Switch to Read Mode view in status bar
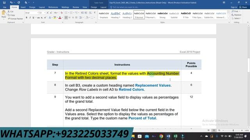This screenshot has width=250, height=140. (x=208, y=130)
